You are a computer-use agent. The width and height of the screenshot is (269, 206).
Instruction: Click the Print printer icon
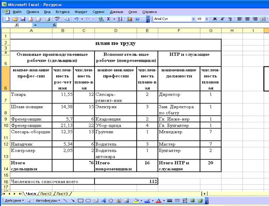coord(47,19)
